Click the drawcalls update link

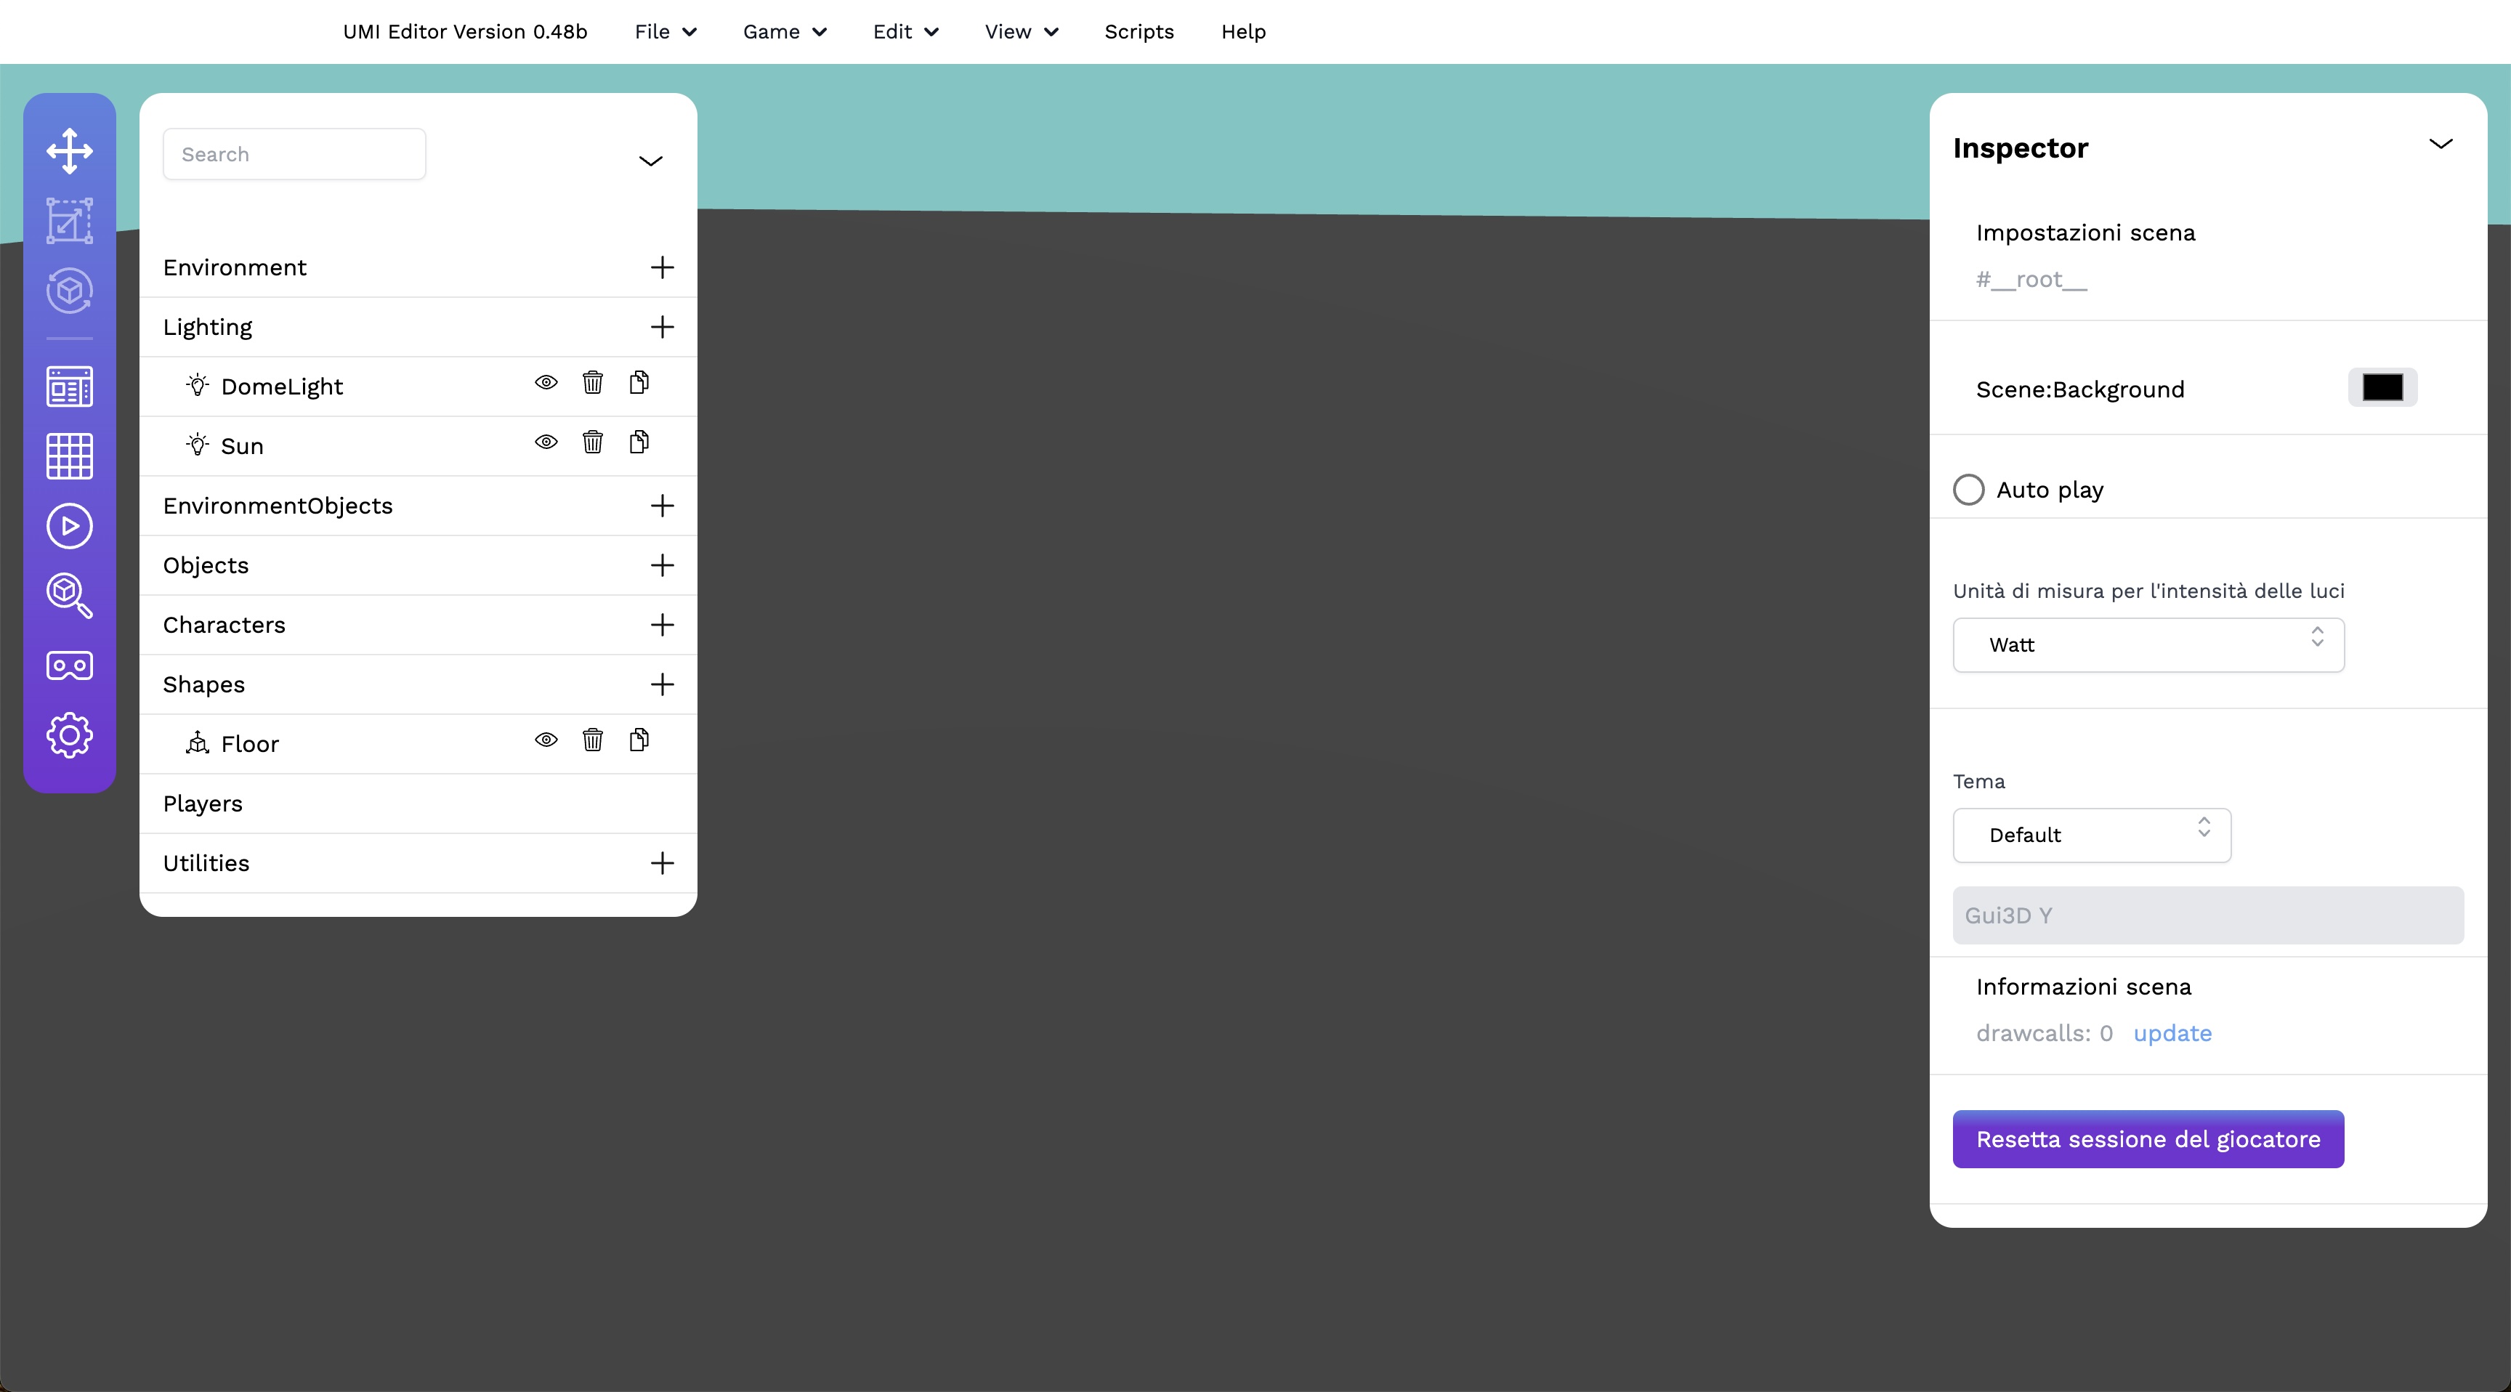(x=2172, y=1033)
